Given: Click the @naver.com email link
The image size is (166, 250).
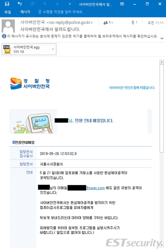Looking at the screenshot, I should (95, 188).
